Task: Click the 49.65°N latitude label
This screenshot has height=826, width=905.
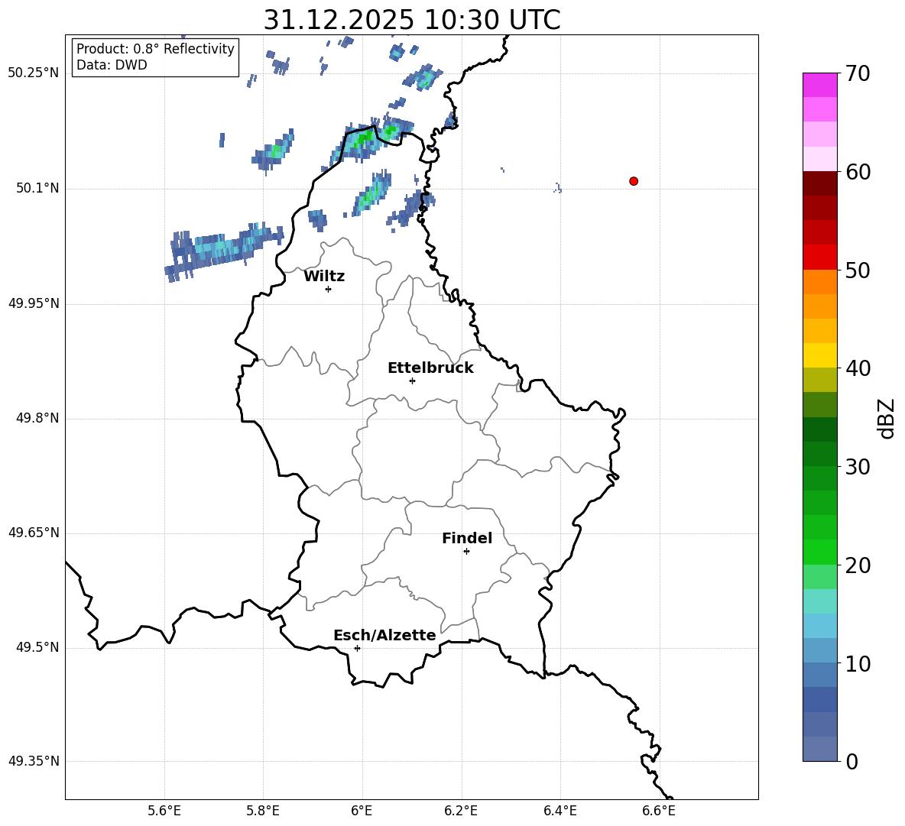Action: tap(34, 533)
